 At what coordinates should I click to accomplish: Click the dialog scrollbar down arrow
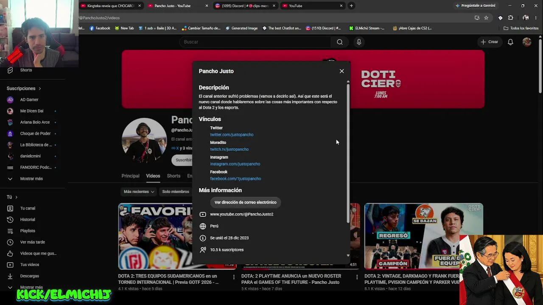[x=348, y=255]
